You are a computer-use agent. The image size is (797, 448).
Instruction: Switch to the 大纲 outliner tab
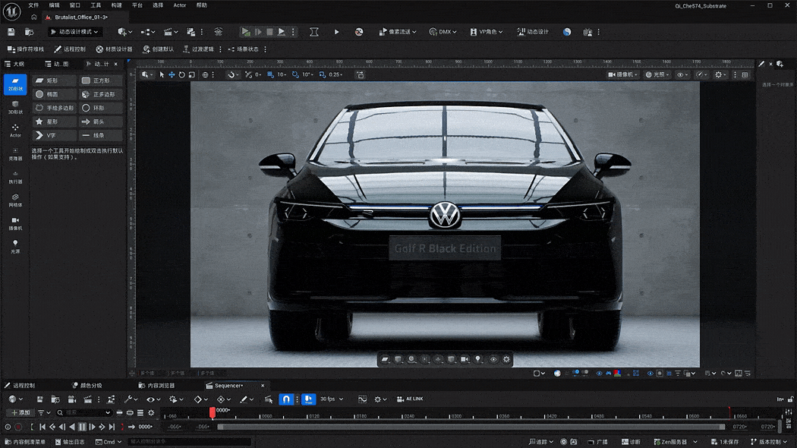click(15, 64)
